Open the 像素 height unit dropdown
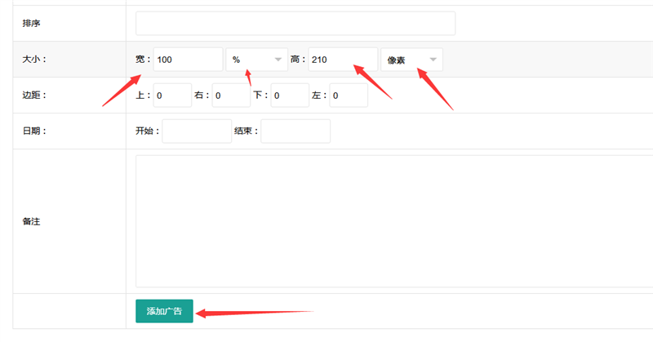This screenshot has height=342, width=653. pyautogui.click(x=411, y=60)
